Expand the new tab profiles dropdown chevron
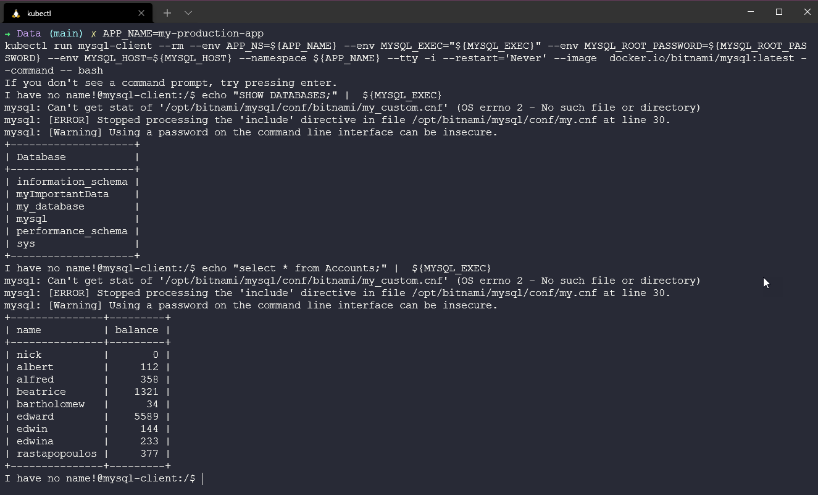Screen dimensions: 818x495 [x=188, y=12]
